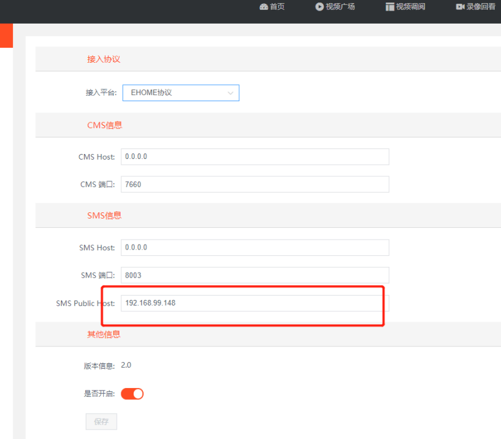This screenshot has height=439, width=501.
Task: Go to the 视频广场 page
Action: pos(340,7)
